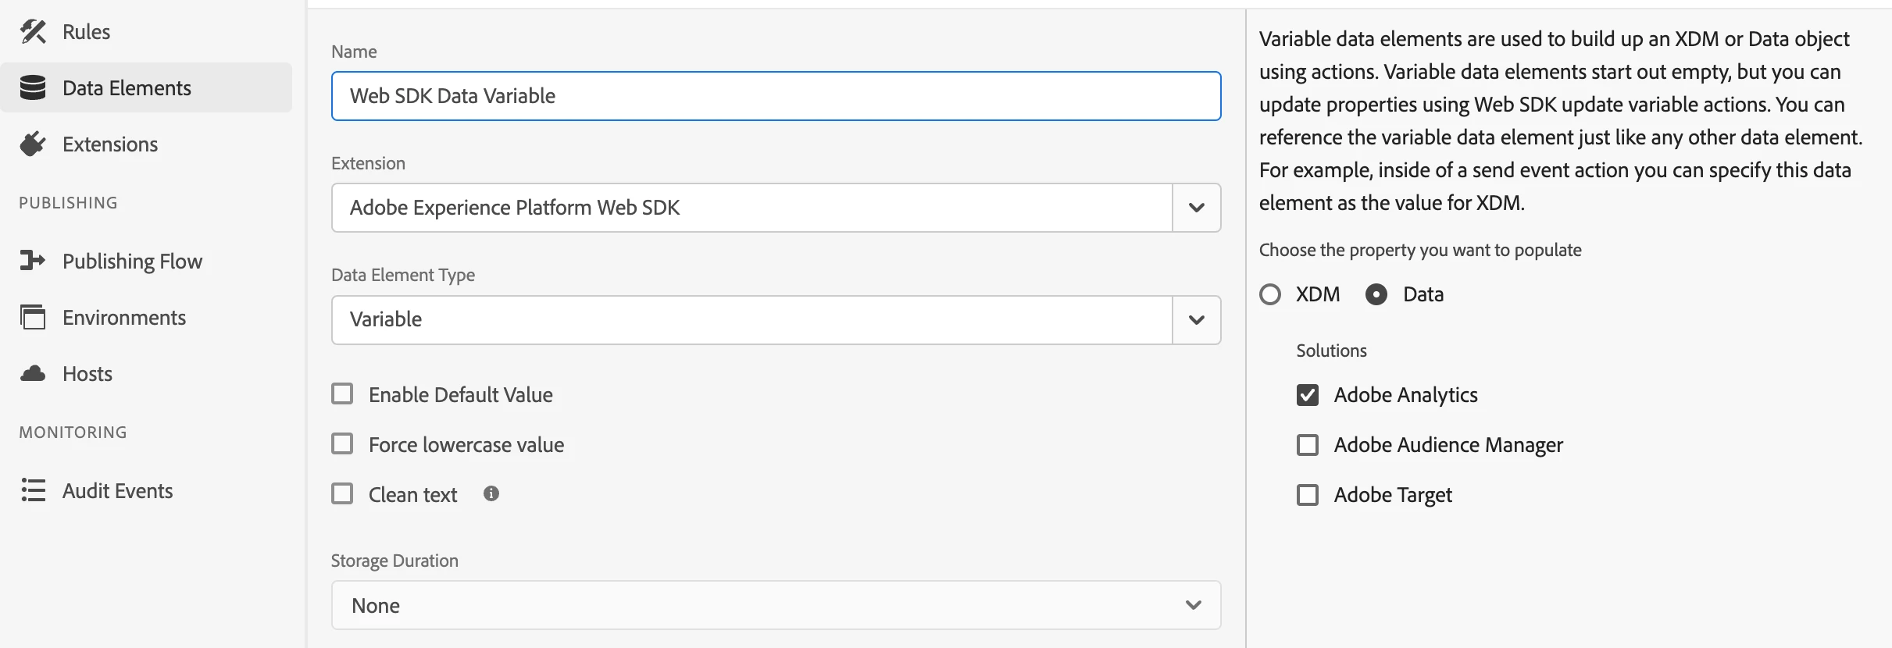Click the Hosts cloud icon
The image size is (1892, 648).
coord(33,374)
